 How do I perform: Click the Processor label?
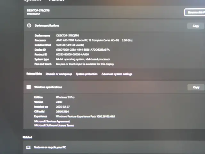click(x=40, y=40)
